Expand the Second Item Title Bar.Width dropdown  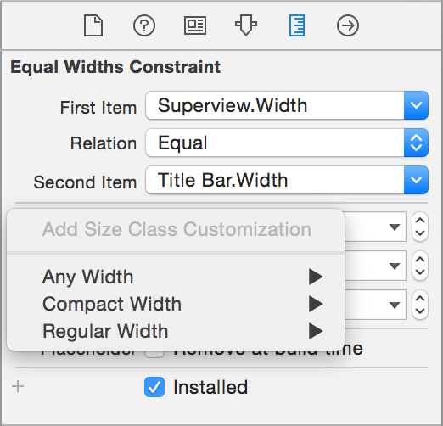tap(287, 180)
